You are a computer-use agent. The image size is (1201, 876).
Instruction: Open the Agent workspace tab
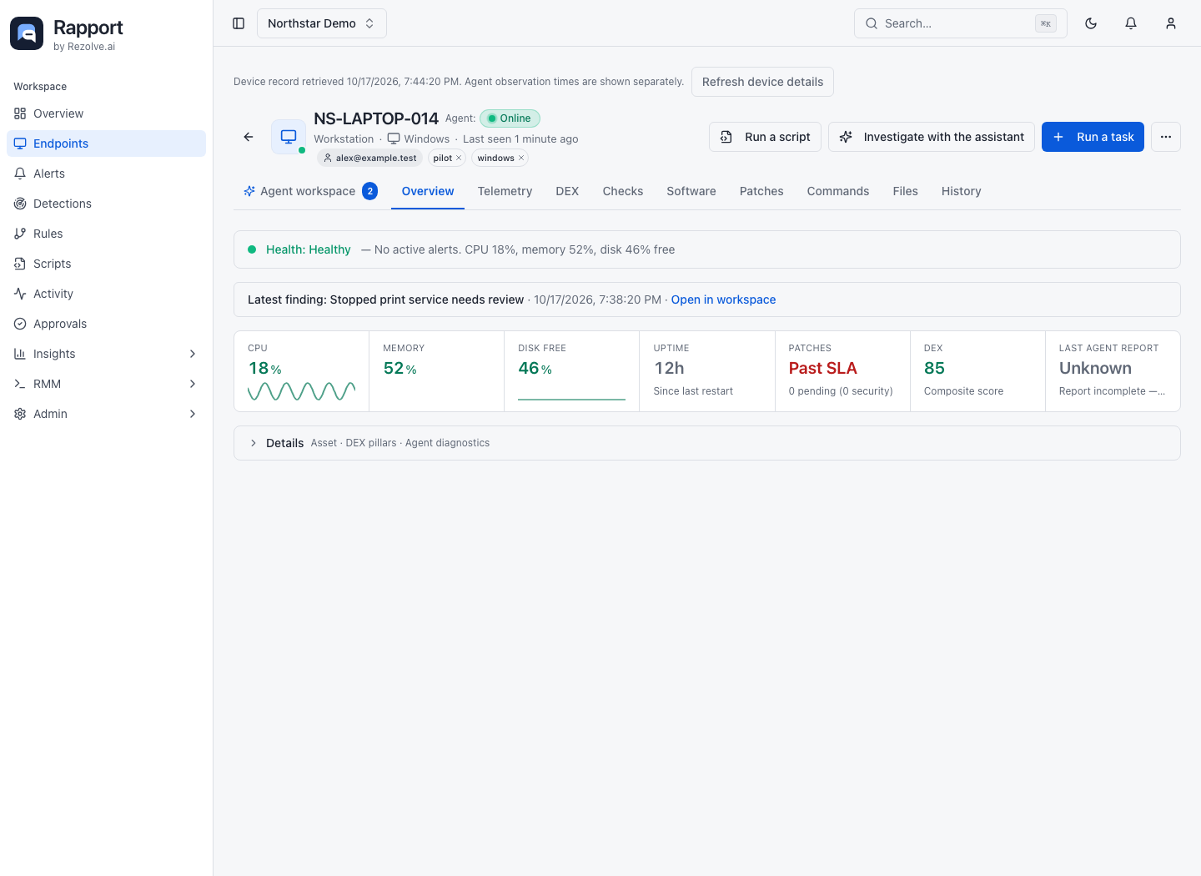(x=310, y=191)
